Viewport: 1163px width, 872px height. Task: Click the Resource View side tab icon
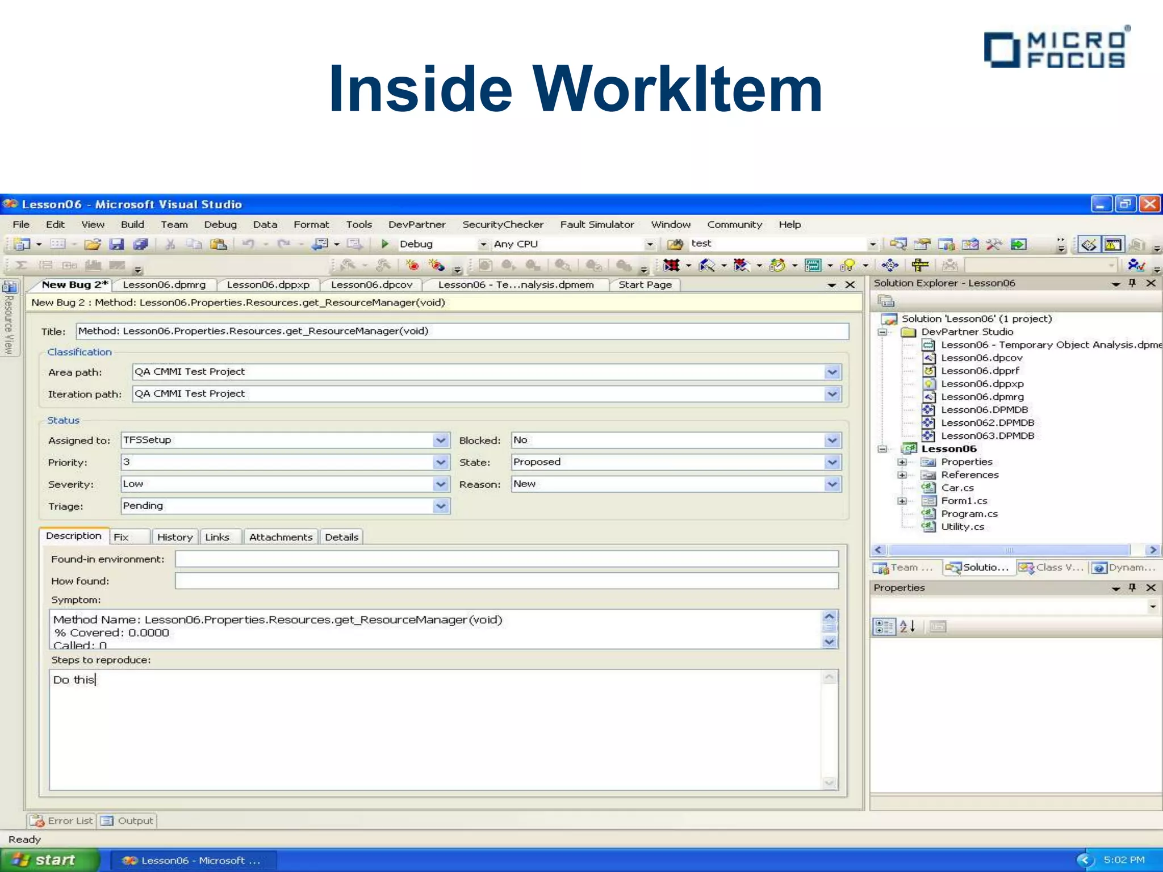[10, 287]
